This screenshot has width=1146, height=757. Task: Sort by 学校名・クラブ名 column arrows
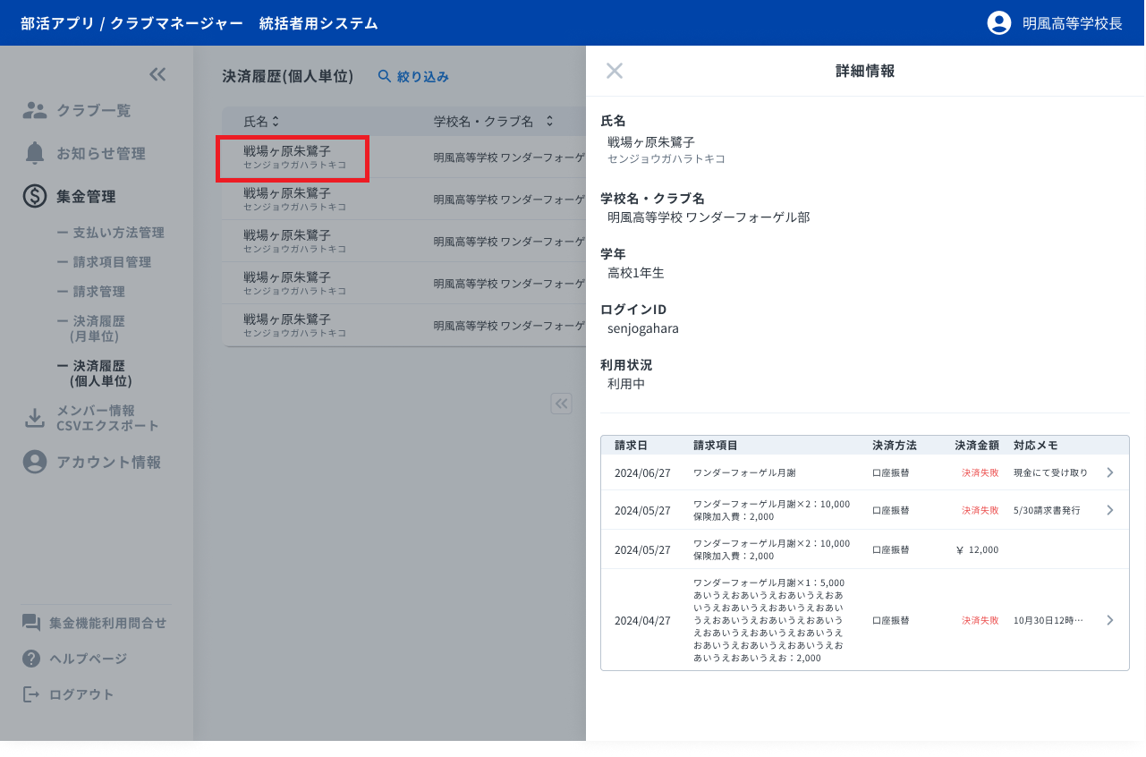point(549,121)
